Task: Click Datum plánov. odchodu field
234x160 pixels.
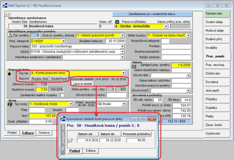Action: (x=181, y=81)
